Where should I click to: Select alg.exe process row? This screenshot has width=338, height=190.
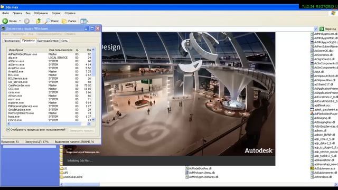49,58
